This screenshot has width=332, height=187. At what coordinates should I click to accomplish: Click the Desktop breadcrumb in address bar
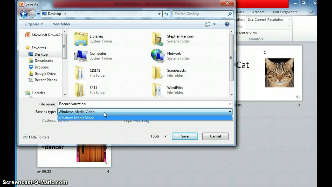54,14
